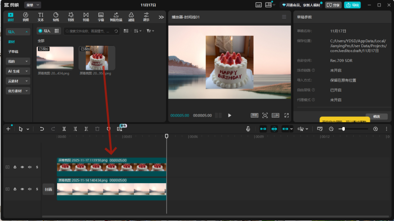Open the 菜单 dropdown in title bar
Screen dimensions: 394x221
[x=33, y=4]
